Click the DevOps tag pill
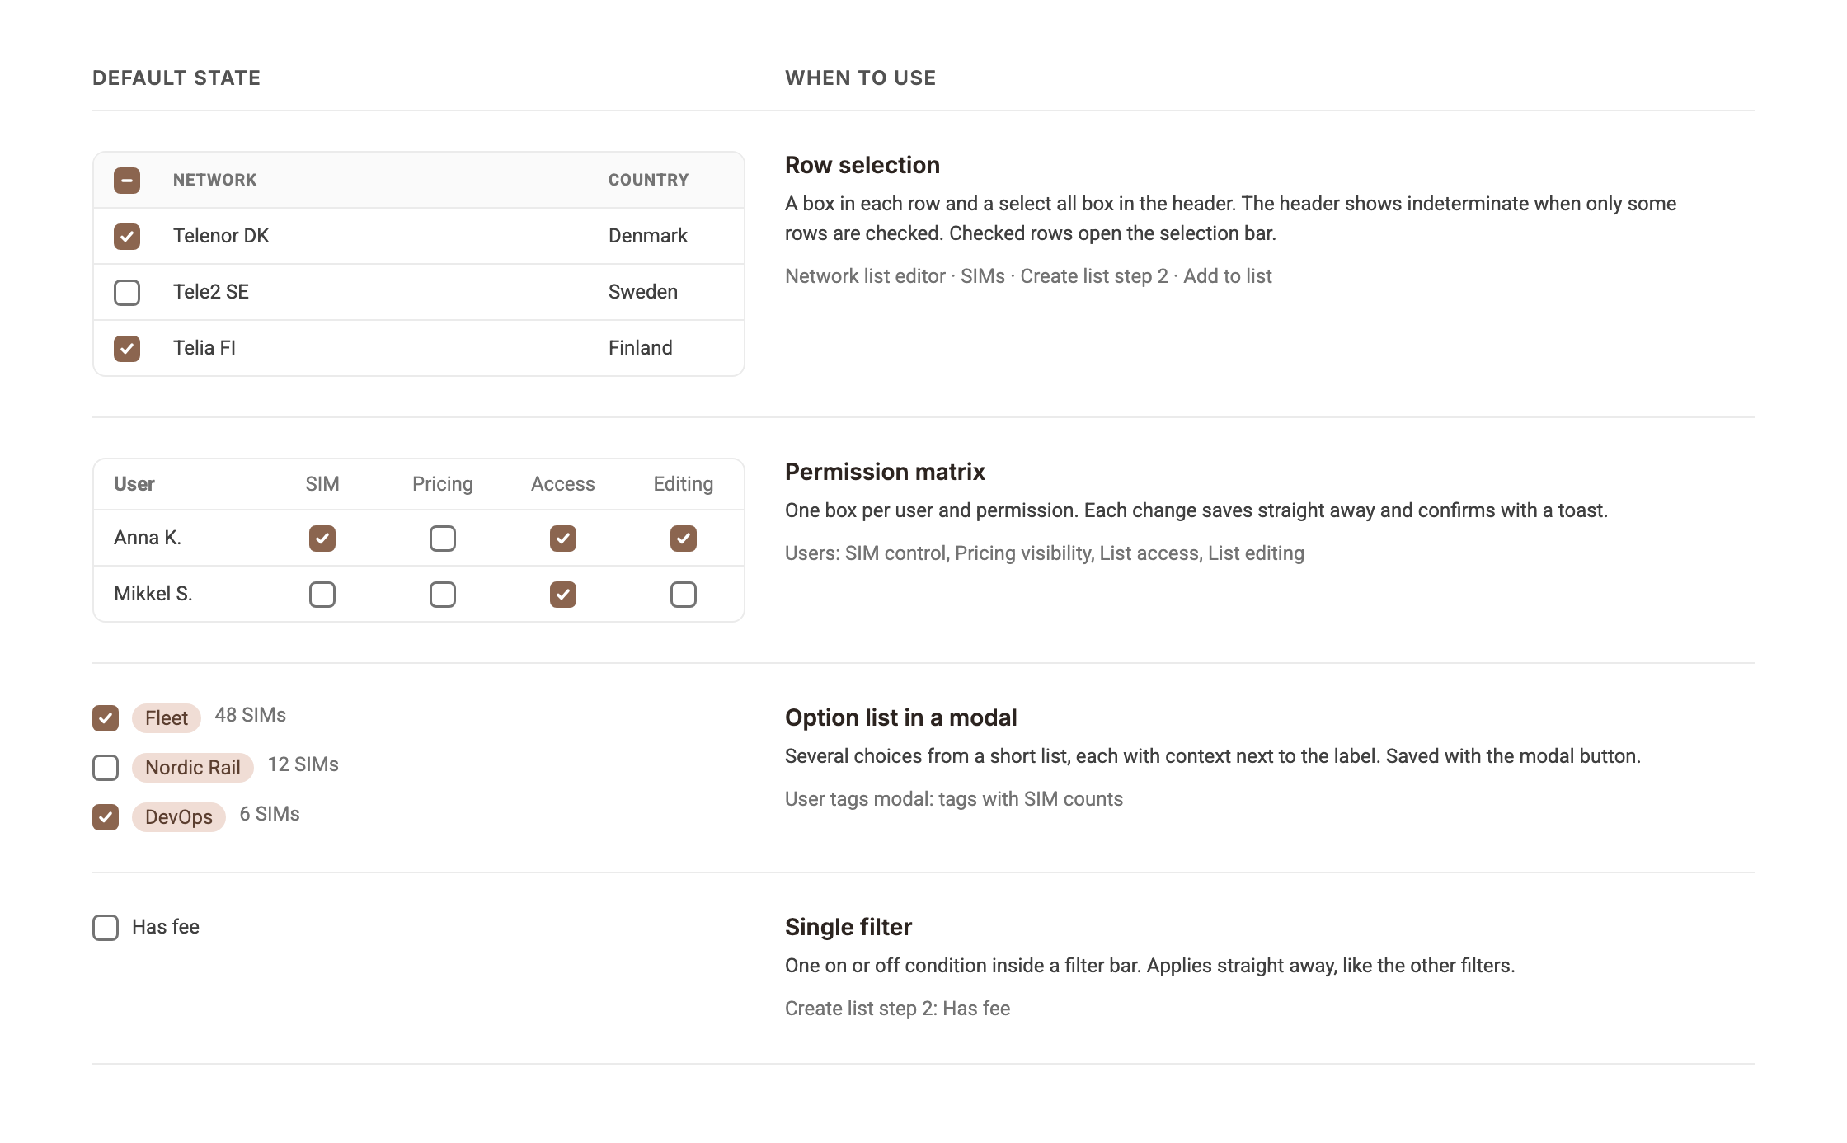The width and height of the screenshot is (1847, 1143). (179, 816)
